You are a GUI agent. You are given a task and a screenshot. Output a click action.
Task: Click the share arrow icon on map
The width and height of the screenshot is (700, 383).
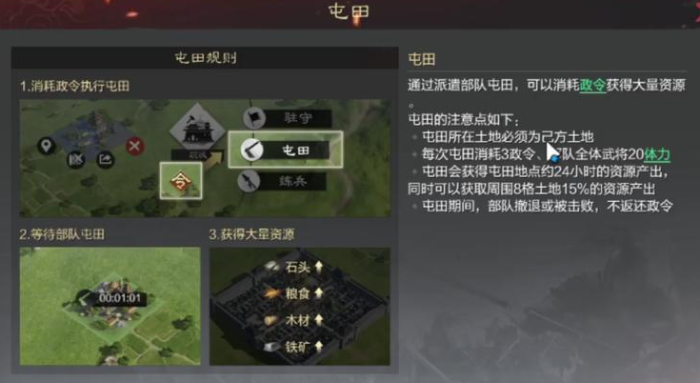(106, 159)
